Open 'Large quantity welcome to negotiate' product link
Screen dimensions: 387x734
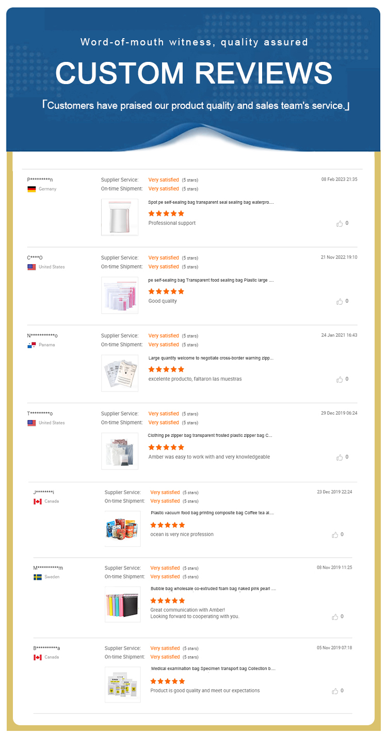click(211, 358)
